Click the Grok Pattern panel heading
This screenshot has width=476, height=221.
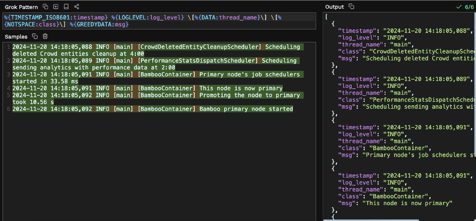(21, 6)
